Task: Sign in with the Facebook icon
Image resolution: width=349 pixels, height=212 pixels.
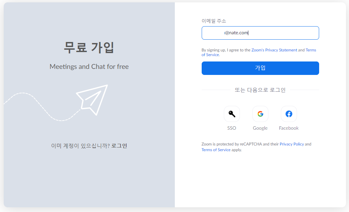Action: 289,114
